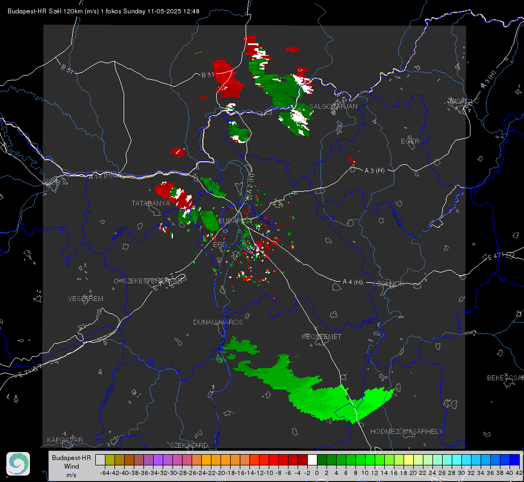Click the legend value '0'
The image size is (524, 482).
(316, 473)
